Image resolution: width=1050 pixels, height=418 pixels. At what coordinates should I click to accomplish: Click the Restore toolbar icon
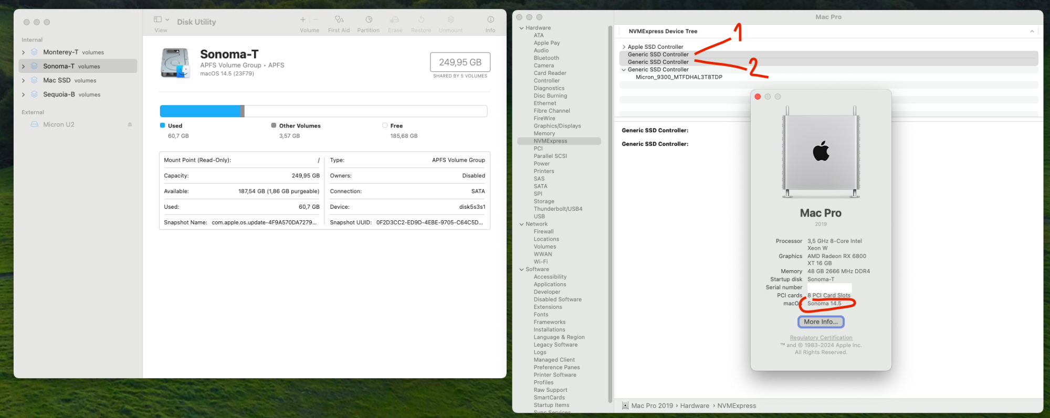pyautogui.click(x=421, y=19)
